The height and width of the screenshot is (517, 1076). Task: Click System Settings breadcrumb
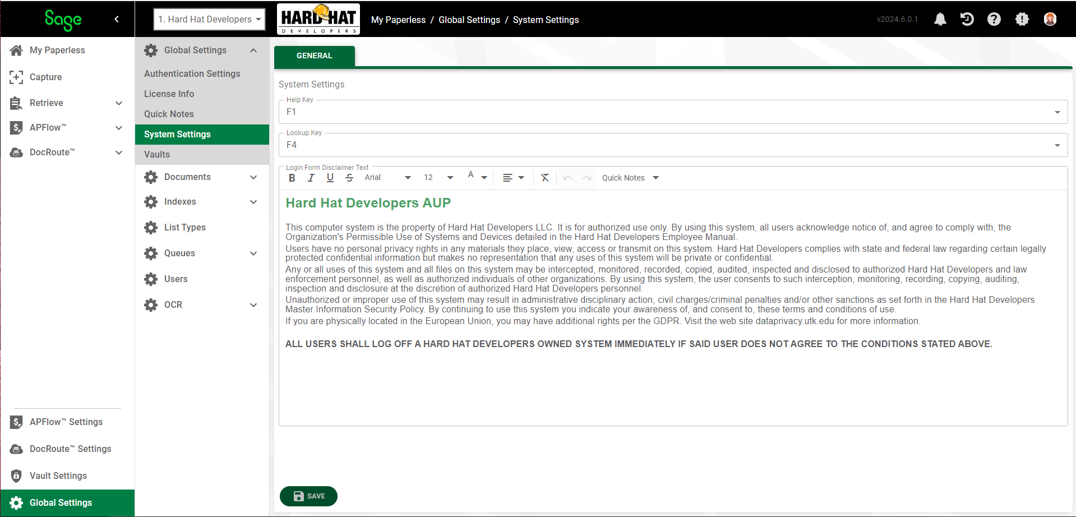coord(546,20)
